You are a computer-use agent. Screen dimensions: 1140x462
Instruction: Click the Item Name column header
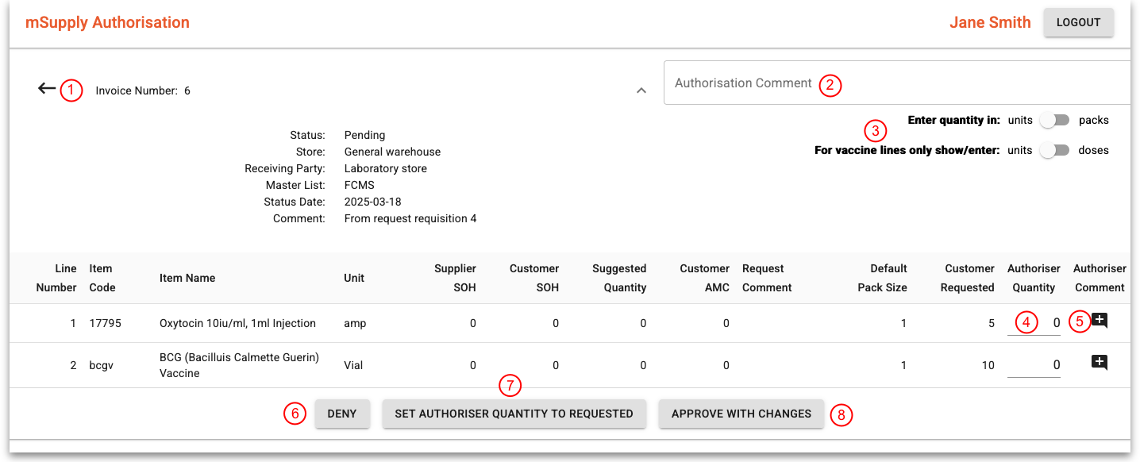pyautogui.click(x=187, y=278)
